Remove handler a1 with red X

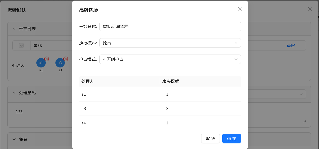[x=47, y=59]
